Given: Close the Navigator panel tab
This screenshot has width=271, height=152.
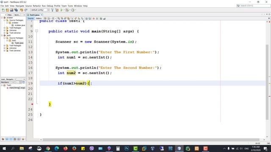Looking at the screenshot, I should tap(15, 79).
